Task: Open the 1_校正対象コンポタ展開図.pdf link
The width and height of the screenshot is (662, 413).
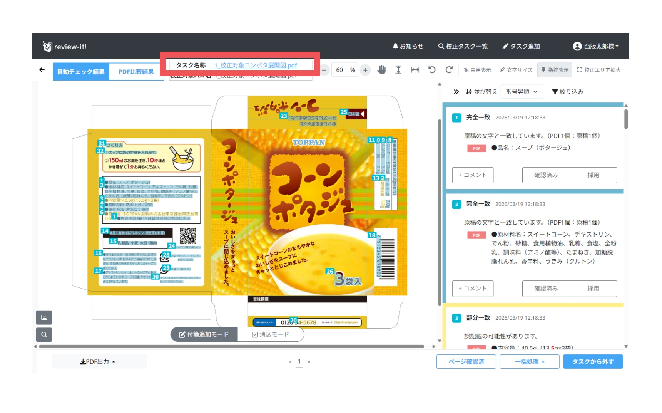Action: coord(256,65)
